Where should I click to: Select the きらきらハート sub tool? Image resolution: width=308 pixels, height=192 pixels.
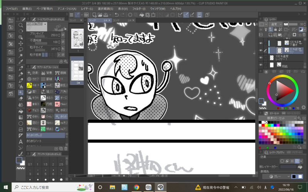(x=45, y=141)
